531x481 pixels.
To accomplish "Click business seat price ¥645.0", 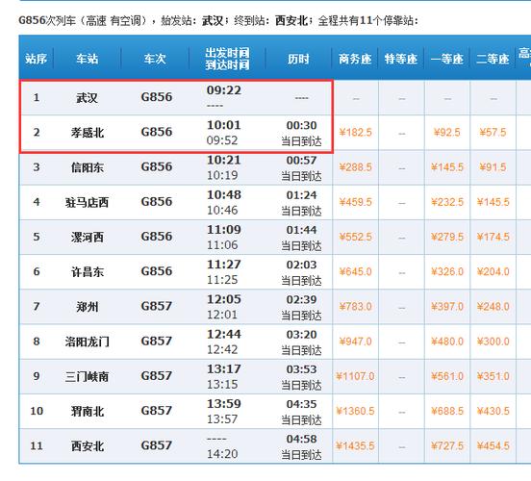I will [355, 271].
